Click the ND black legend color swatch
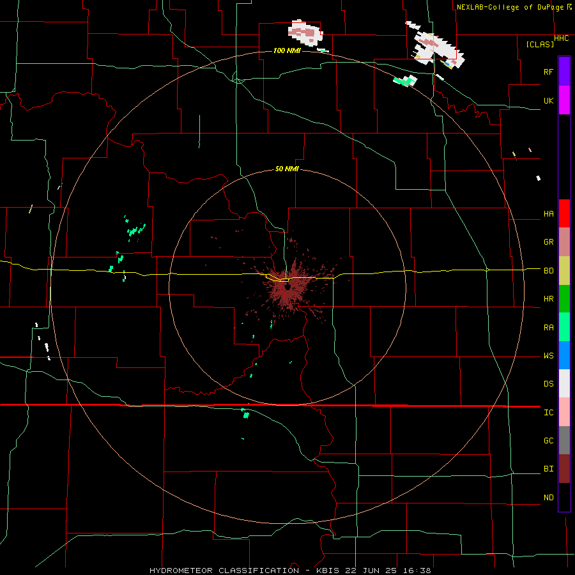The image size is (575, 575). [564, 497]
